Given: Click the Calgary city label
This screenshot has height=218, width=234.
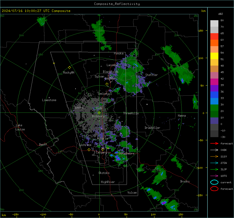Looking at the screenshot, I should [101, 152].
